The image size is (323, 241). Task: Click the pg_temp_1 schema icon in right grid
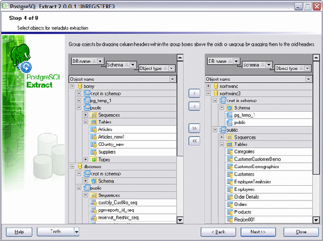pyautogui.click(x=230, y=115)
